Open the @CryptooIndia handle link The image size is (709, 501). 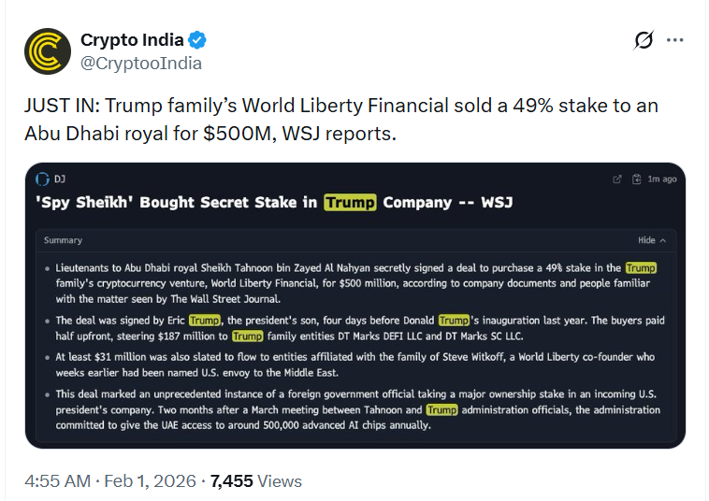click(x=140, y=63)
